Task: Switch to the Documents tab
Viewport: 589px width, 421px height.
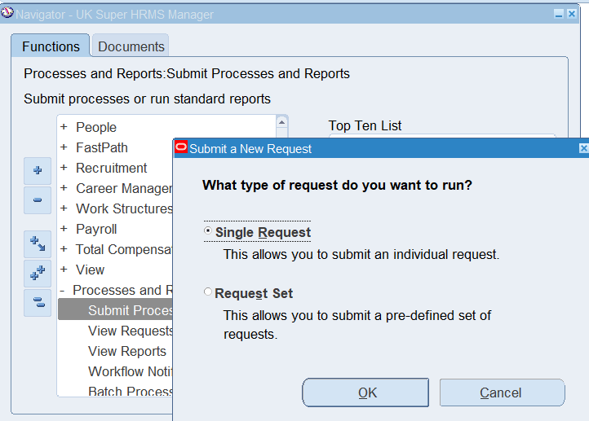Action: tap(131, 46)
